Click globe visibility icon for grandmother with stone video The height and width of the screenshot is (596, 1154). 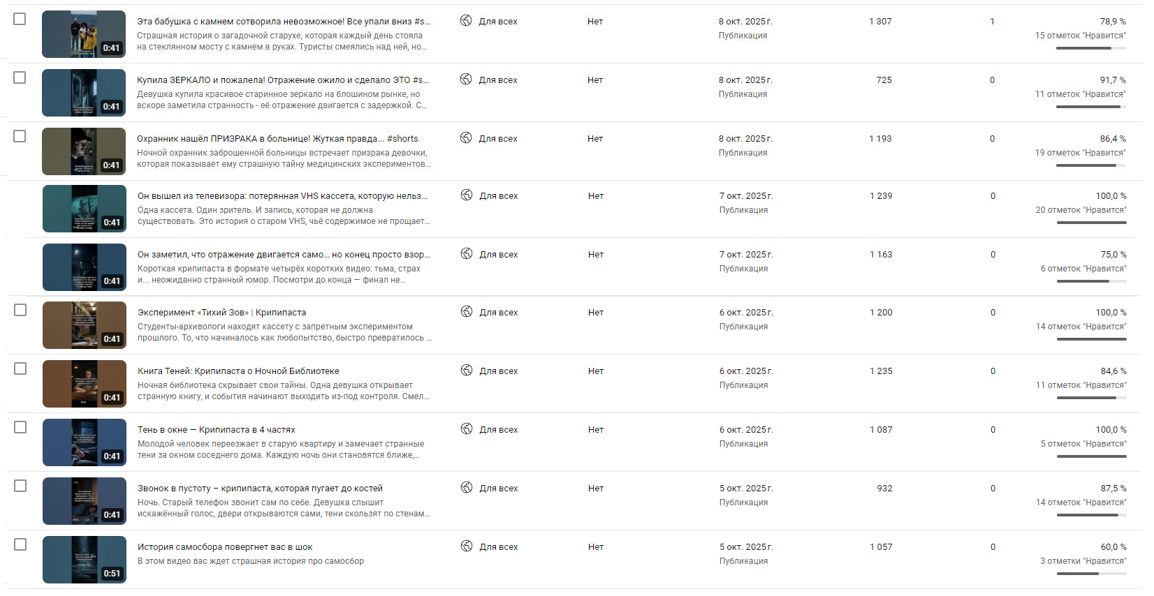click(466, 21)
